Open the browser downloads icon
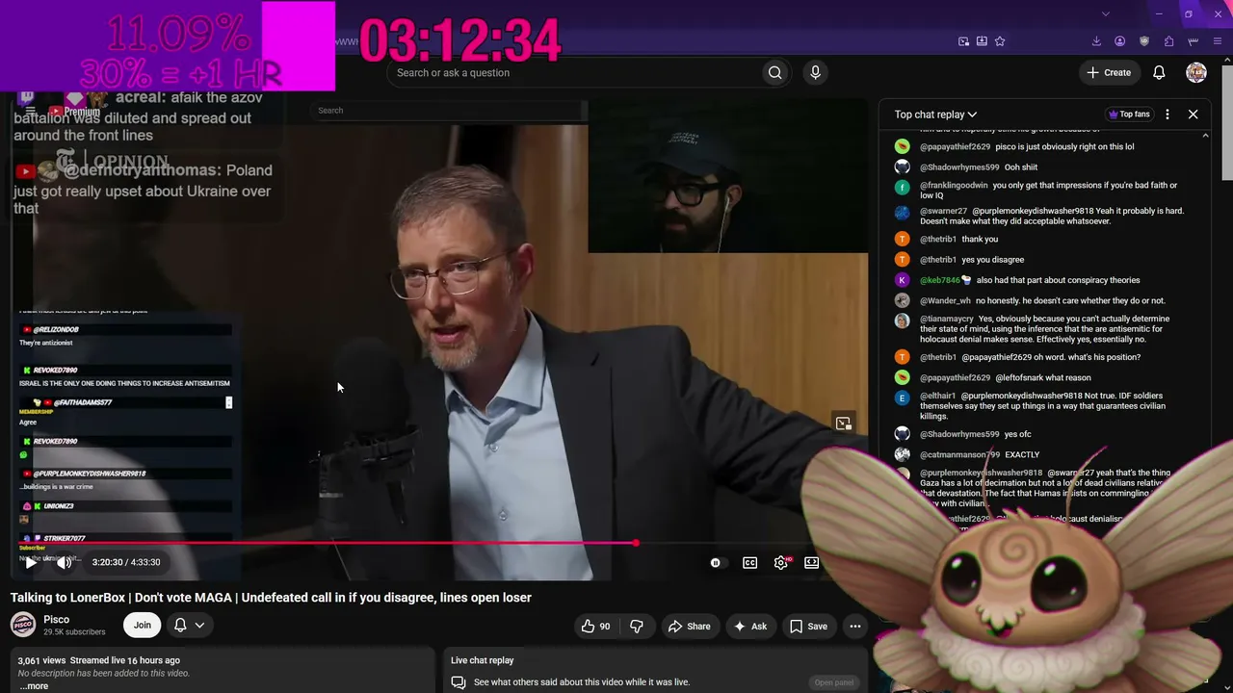Screen dimensions: 1233x693 [1096, 41]
